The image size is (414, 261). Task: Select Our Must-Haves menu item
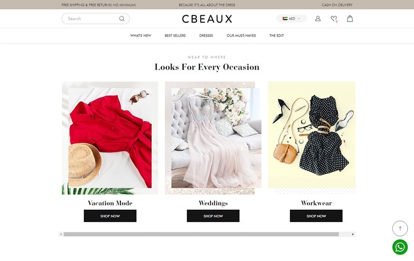point(241,35)
